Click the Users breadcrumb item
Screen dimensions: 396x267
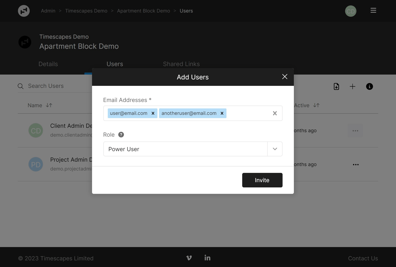pyautogui.click(x=186, y=11)
